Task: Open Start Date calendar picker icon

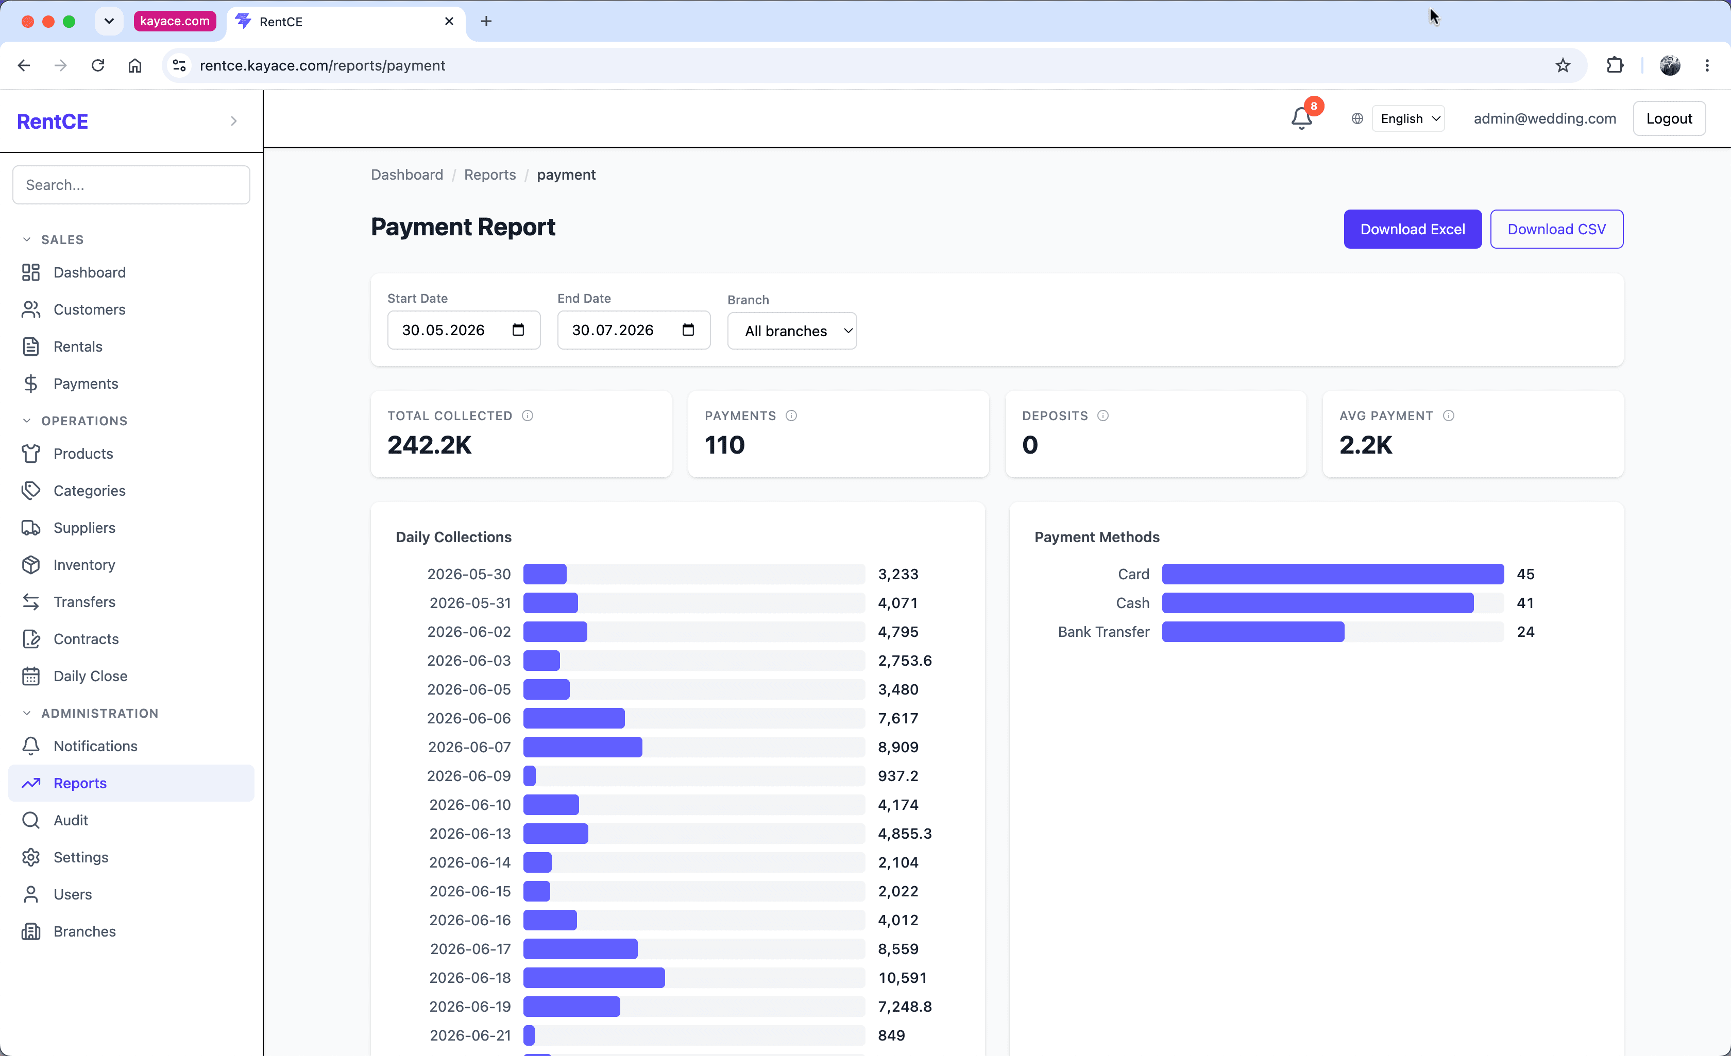Action: tap(518, 330)
